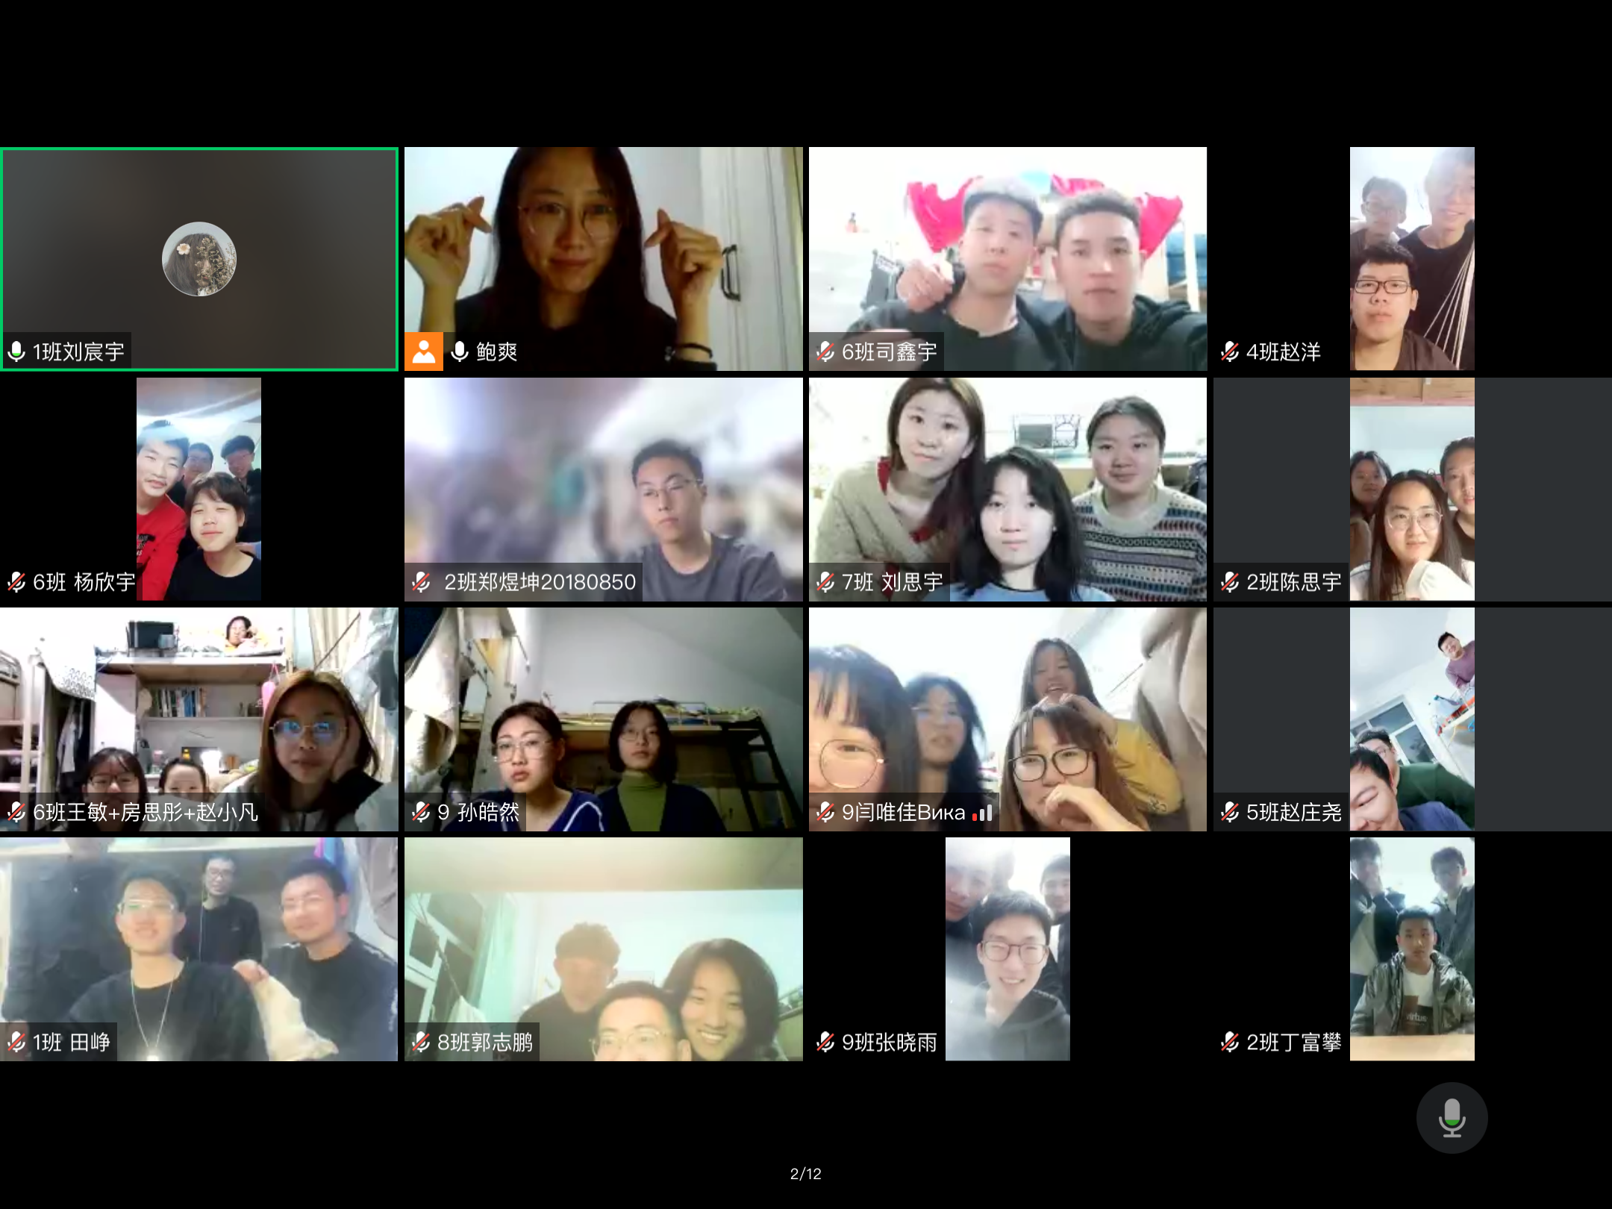Click the name label 1班刘宸宇
This screenshot has width=1612, height=1209.
78,352
